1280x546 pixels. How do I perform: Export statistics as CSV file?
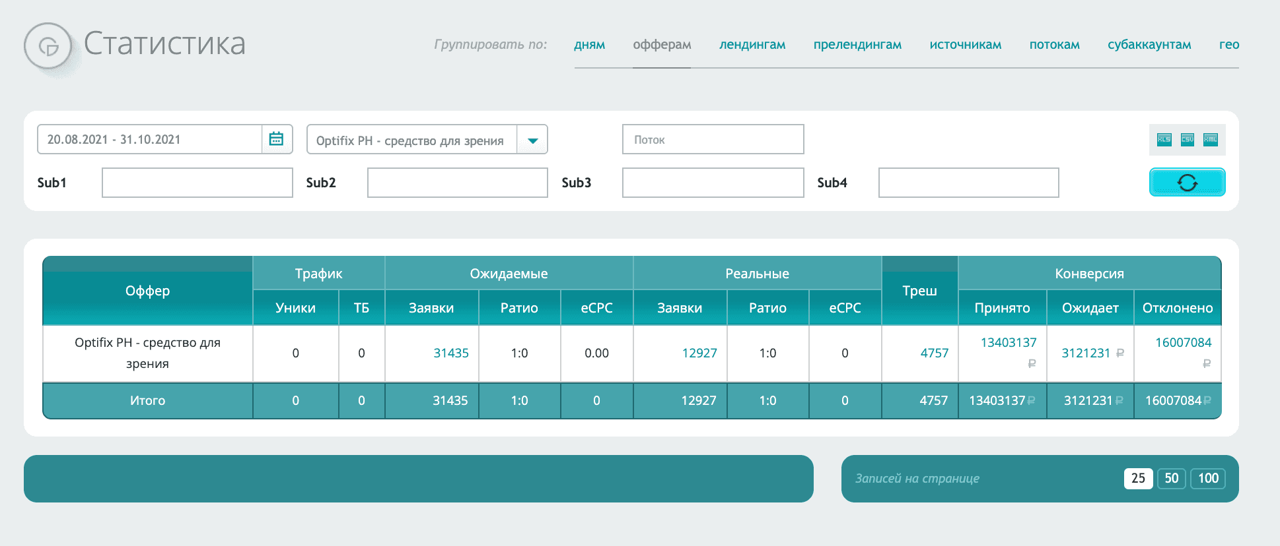(1188, 139)
